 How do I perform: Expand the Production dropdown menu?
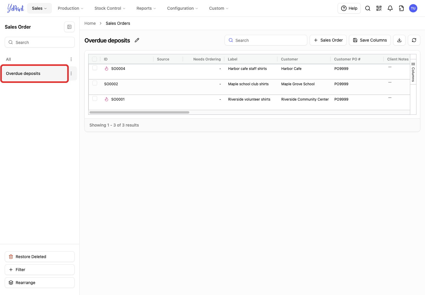(71, 8)
